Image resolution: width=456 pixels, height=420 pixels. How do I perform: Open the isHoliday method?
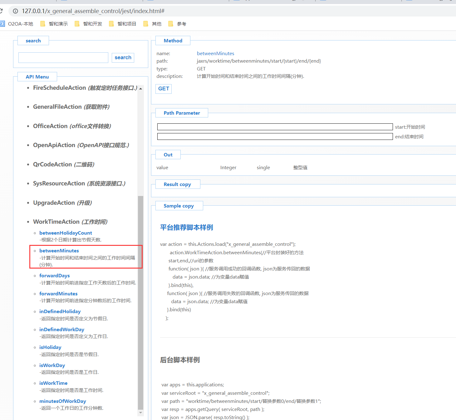tap(50, 347)
